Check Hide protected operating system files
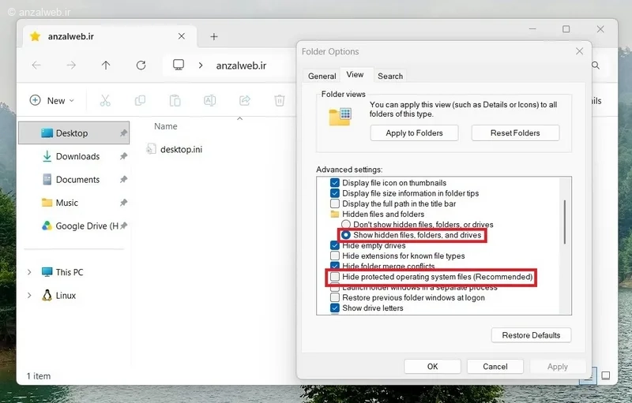The width and height of the screenshot is (632, 403). [x=334, y=277]
